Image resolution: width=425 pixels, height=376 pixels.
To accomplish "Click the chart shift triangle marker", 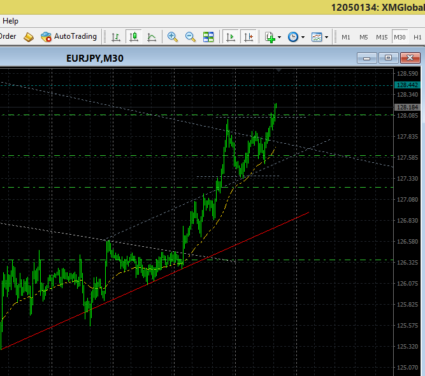I will [x=278, y=71].
